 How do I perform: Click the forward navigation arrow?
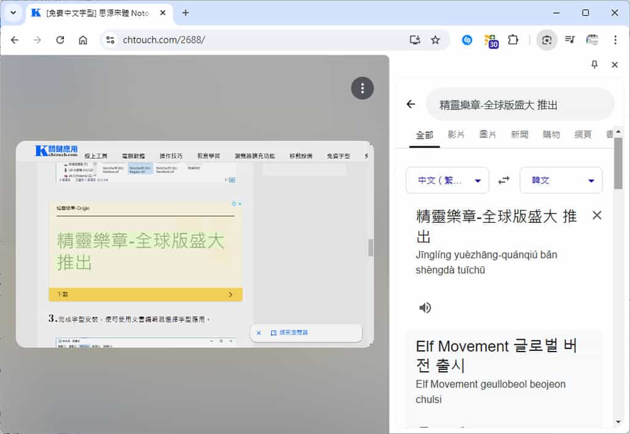point(38,40)
